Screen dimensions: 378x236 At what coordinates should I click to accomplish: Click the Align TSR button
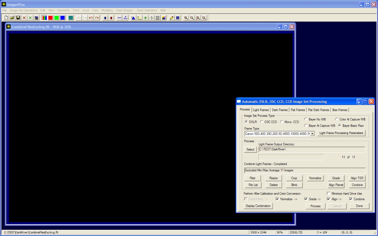coord(357,178)
